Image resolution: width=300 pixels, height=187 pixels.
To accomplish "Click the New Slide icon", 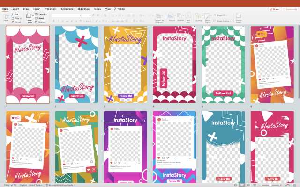I will 30,17.
